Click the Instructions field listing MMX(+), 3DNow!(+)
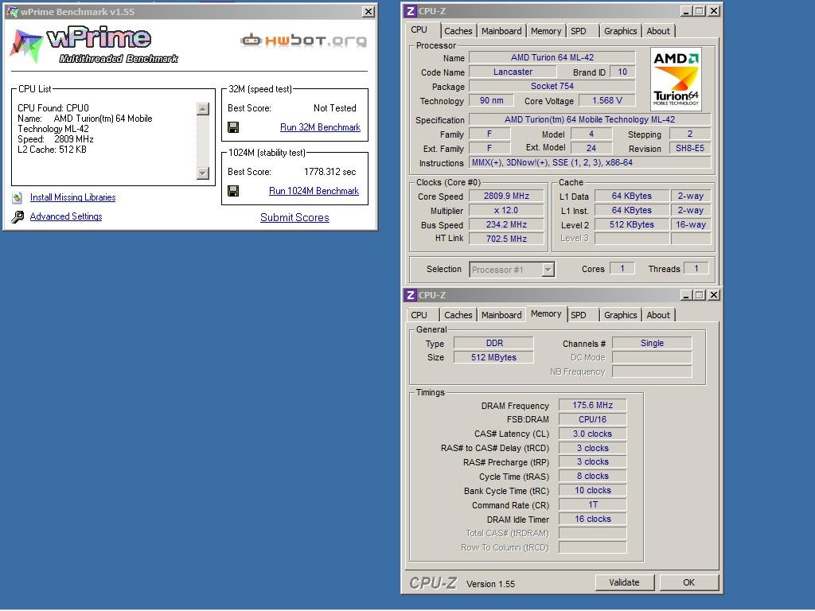 590,162
